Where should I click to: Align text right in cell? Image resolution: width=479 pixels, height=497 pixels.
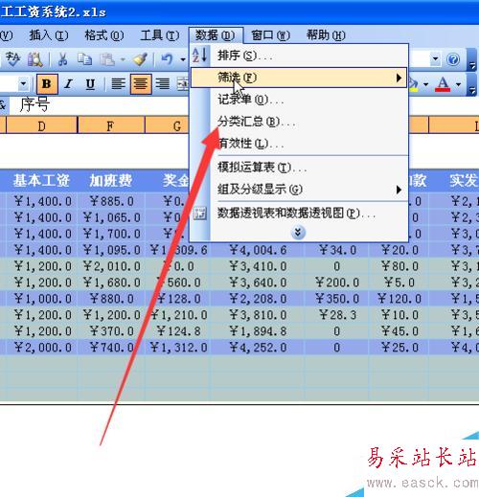click(163, 84)
